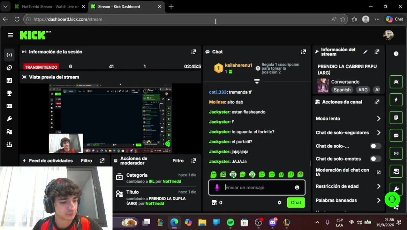
Task: Open the browser tab list dropdown
Action: click(5, 6)
